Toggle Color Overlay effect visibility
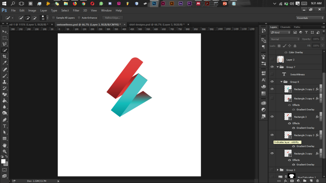Image resolution: width=326 pixels, height=183 pixels. tap(286, 52)
